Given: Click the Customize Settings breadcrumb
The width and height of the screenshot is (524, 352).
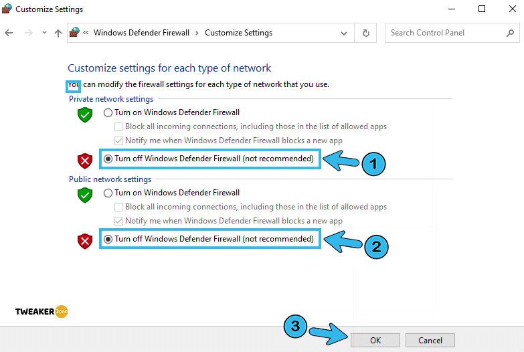Looking at the screenshot, I should 239,33.
